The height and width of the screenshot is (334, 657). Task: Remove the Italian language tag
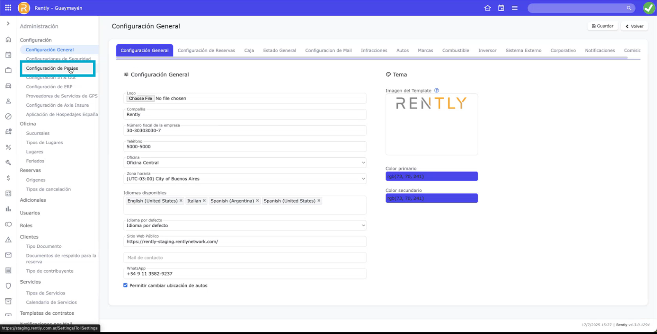[204, 201]
